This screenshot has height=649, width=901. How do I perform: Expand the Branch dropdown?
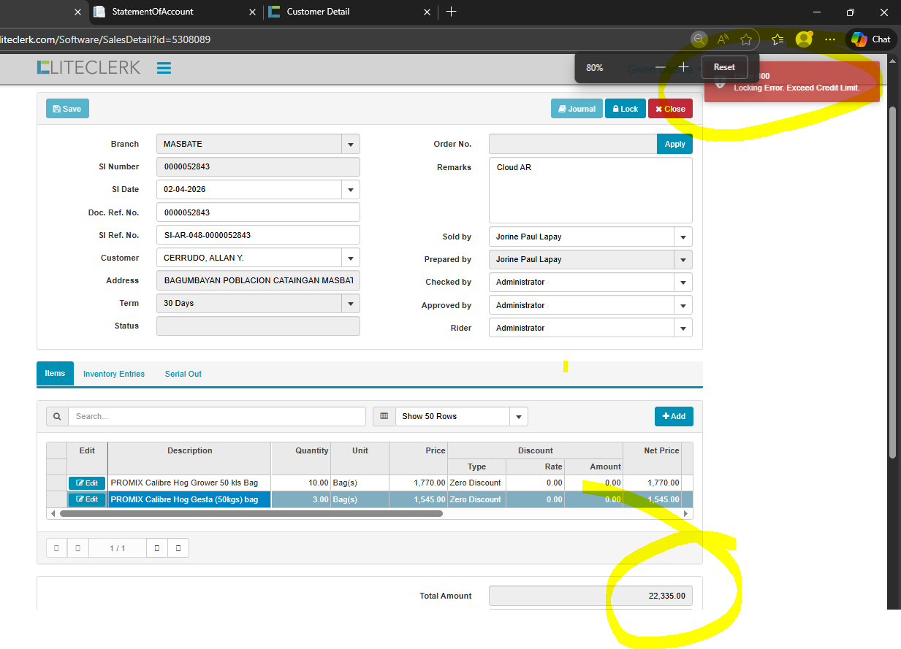351,145
